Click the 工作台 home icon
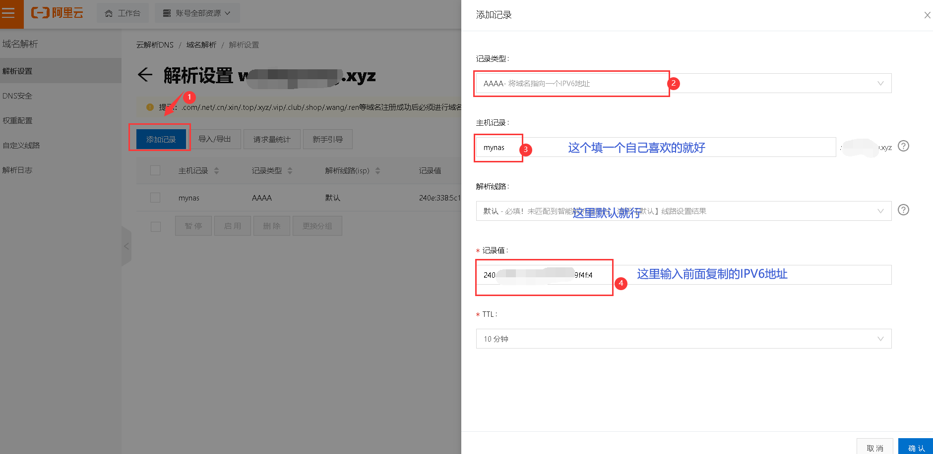The width and height of the screenshot is (933, 454). [x=109, y=13]
